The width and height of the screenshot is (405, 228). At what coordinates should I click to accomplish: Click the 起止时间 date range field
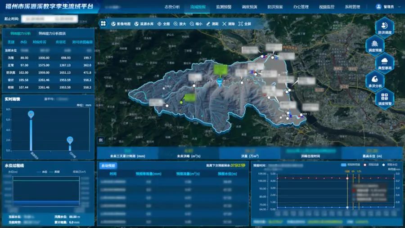pos(49,19)
